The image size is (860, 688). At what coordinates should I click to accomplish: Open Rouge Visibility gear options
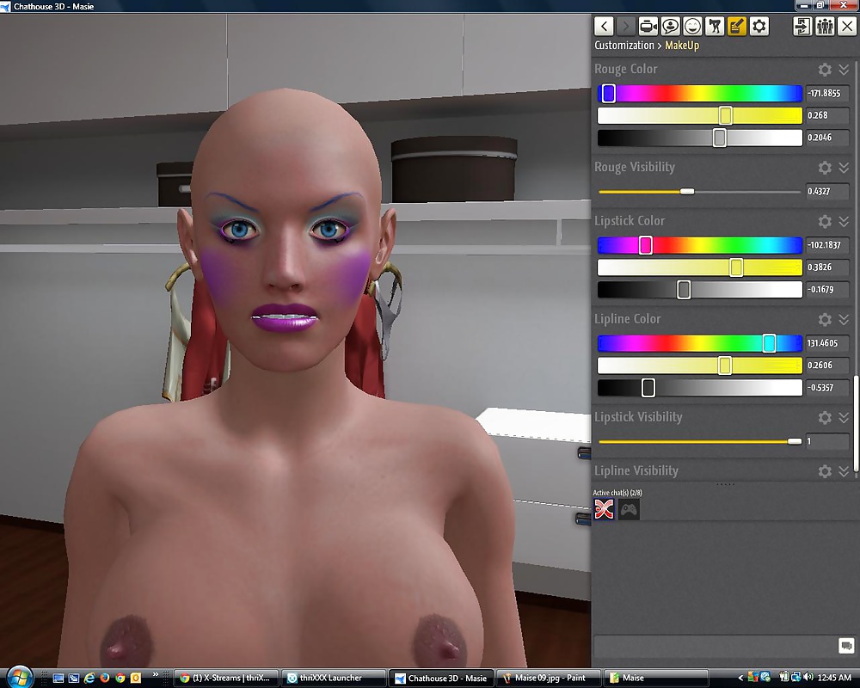click(824, 168)
